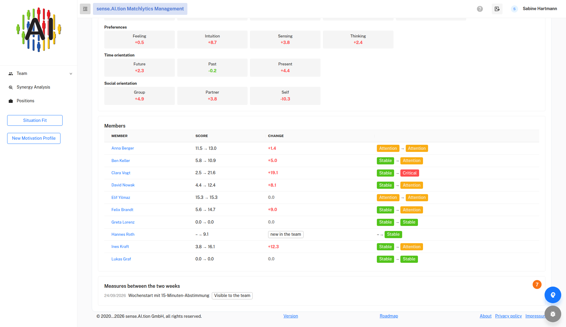Click the 'Visible to the team' tag

click(x=232, y=295)
